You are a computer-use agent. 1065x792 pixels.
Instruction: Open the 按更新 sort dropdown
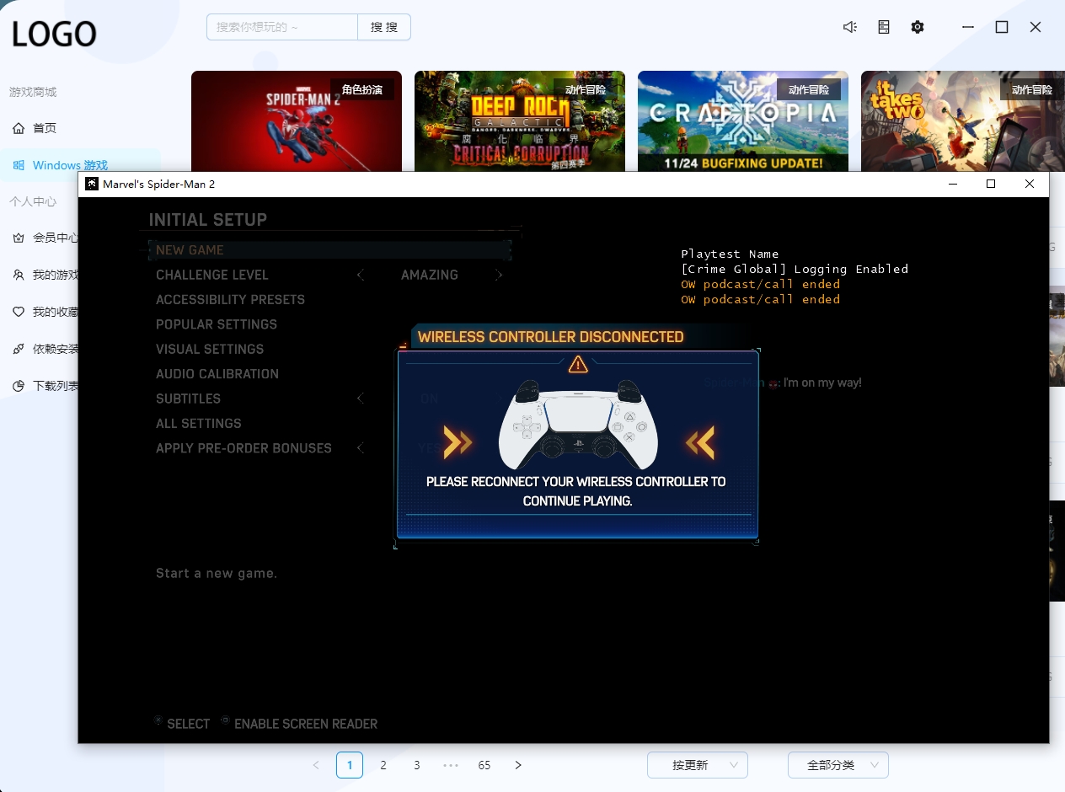[x=698, y=765]
